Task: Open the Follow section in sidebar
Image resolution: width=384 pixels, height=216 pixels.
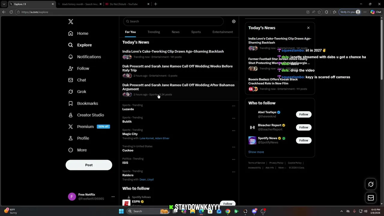Action: pos(79,68)
